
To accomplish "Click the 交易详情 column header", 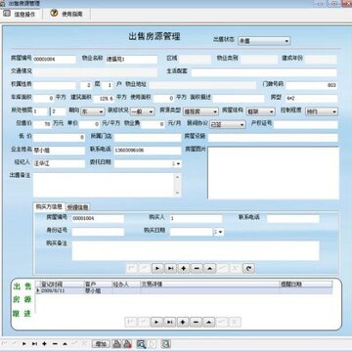I will pyautogui.click(x=209, y=284).
